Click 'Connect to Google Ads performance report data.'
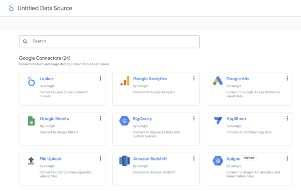 coord(253,94)
